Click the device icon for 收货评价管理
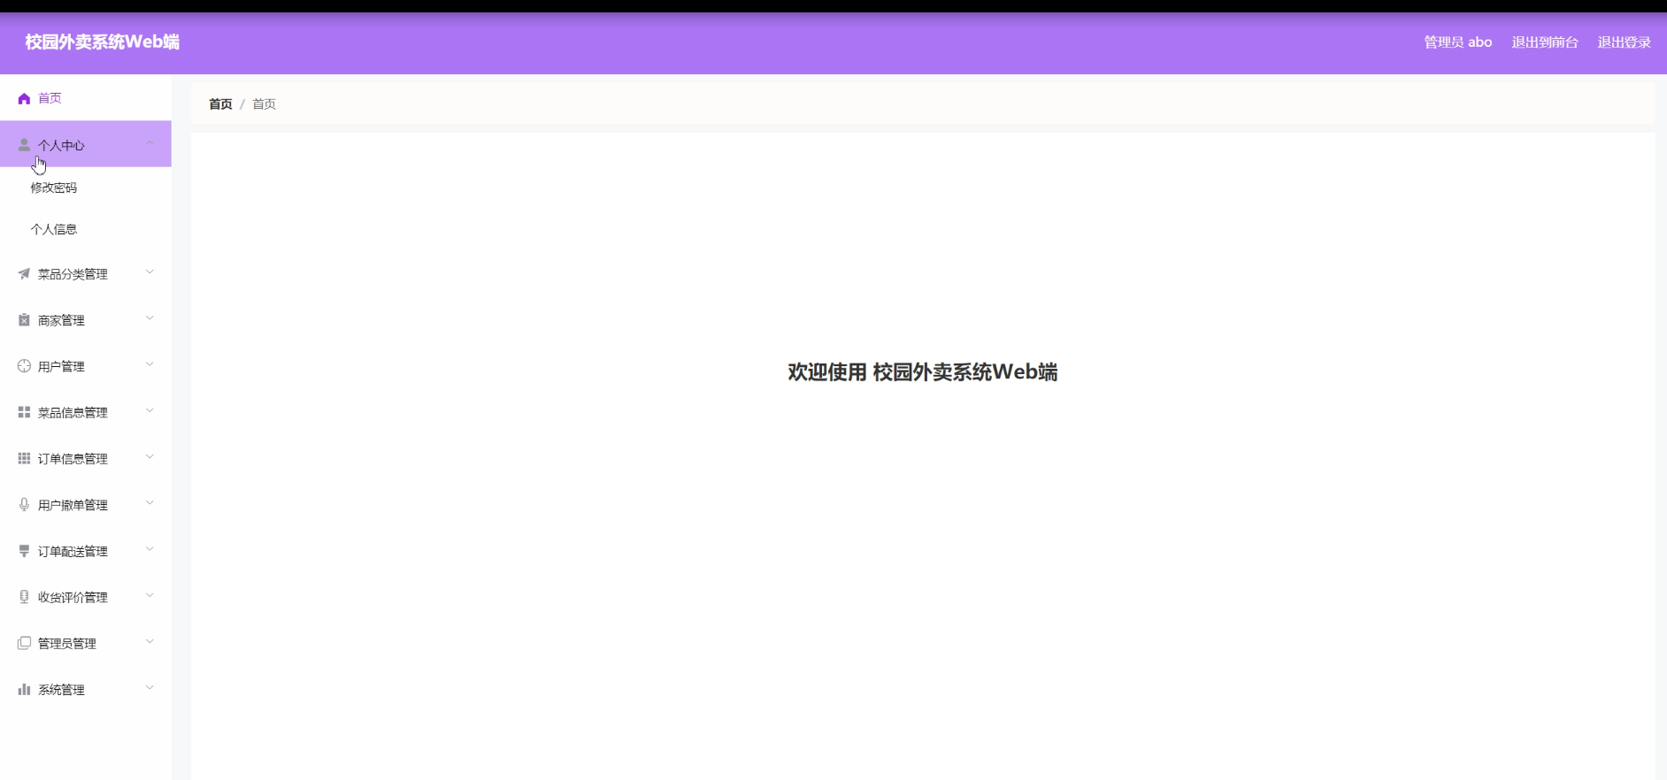1667x780 pixels. click(x=24, y=597)
